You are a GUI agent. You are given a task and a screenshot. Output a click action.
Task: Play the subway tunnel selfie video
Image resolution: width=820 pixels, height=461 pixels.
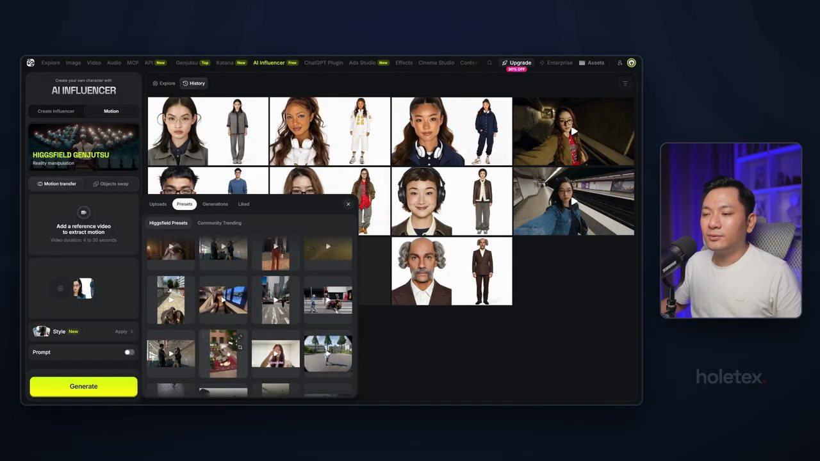pyautogui.click(x=574, y=132)
